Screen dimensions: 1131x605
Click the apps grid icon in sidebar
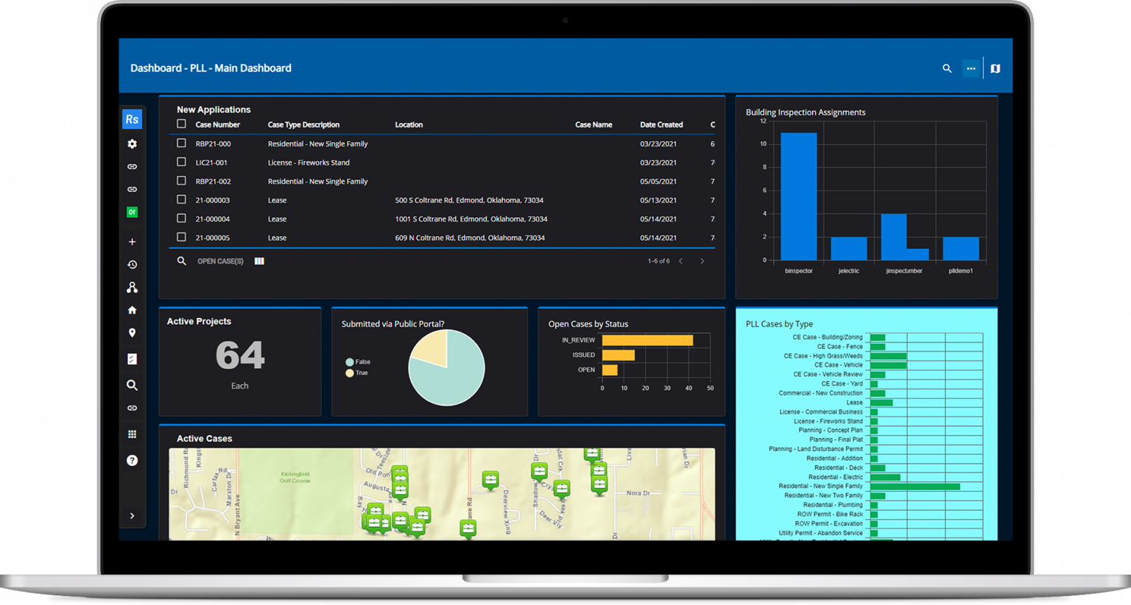tap(132, 434)
